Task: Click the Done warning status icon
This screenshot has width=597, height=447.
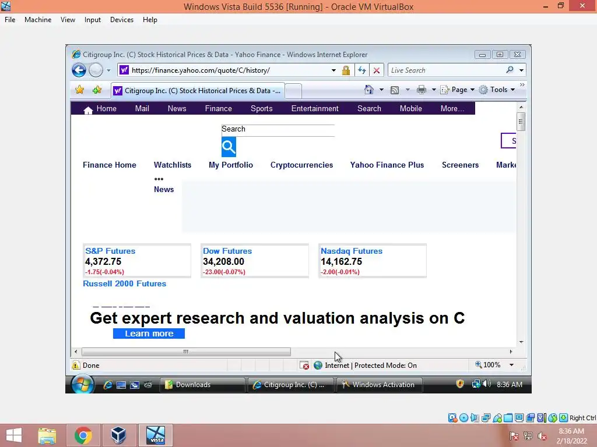Action: pyautogui.click(x=76, y=366)
